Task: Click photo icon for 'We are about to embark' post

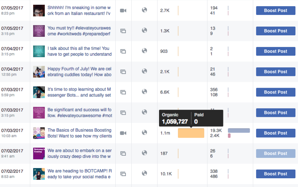Action: pos(123,154)
